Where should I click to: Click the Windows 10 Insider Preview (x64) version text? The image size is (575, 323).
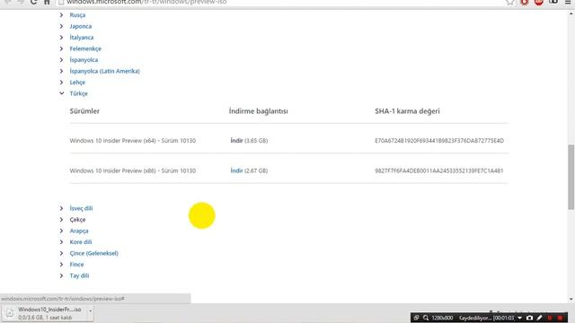click(133, 141)
